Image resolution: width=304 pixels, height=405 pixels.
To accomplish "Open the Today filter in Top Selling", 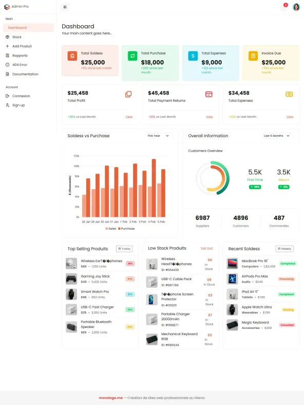I will (x=124, y=249).
